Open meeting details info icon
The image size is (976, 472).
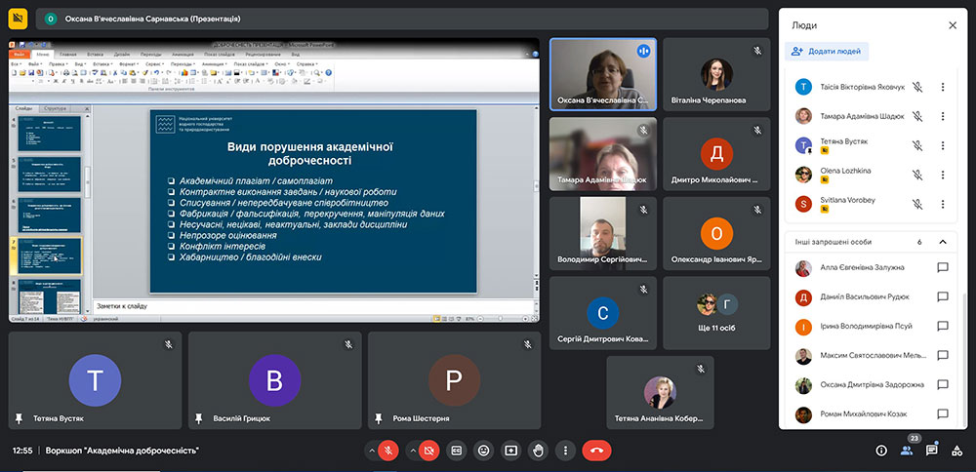[881, 451]
